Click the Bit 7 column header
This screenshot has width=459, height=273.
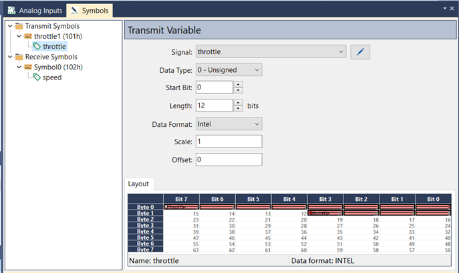(x=181, y=199)
